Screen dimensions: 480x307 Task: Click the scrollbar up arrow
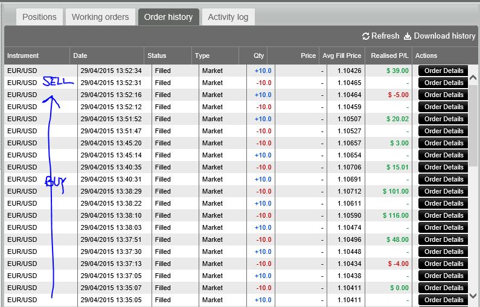(x=473, y=77)
